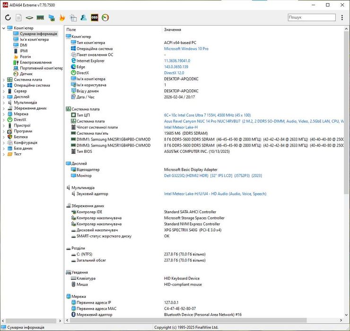The width and height of the screenshot is (350, 331).
Task: Open the OSD panel toolbar icon
Action: [95, 17]
